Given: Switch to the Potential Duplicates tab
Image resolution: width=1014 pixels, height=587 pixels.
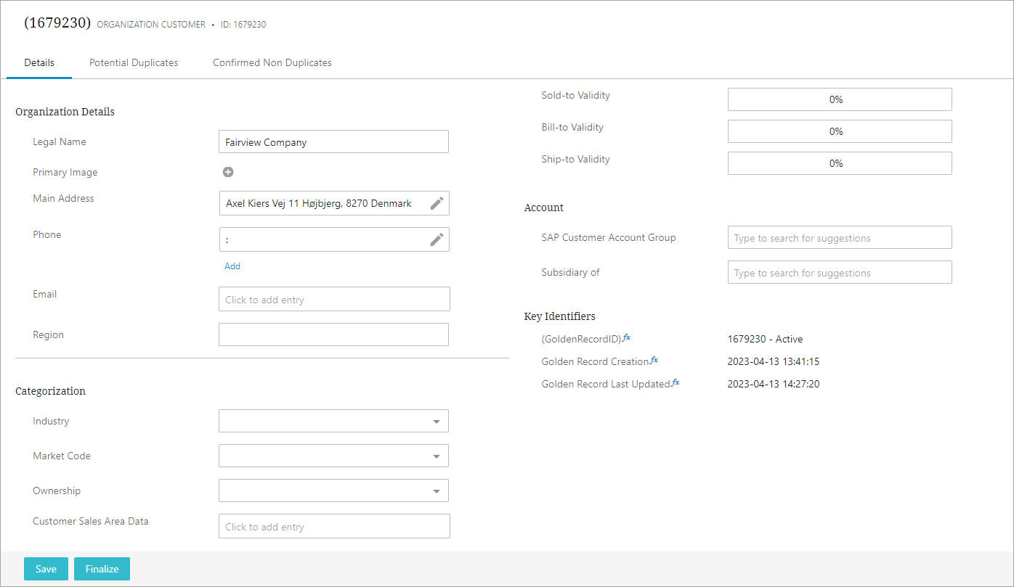Looking at the screenshot, I should click(134, 63).
